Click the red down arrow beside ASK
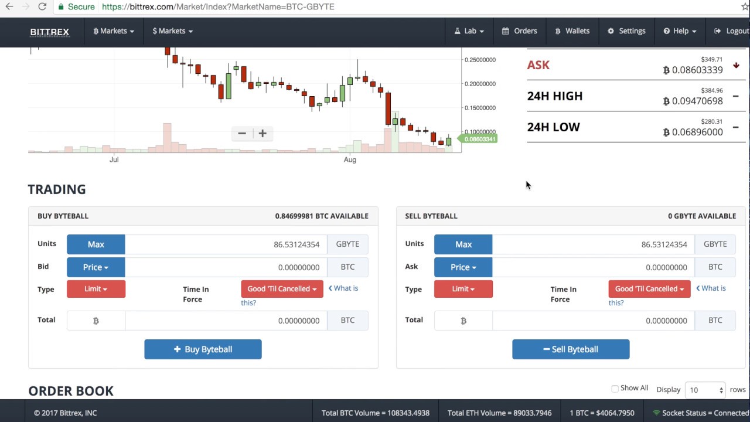This screenshot has height=422, width=750. point(736,65)
